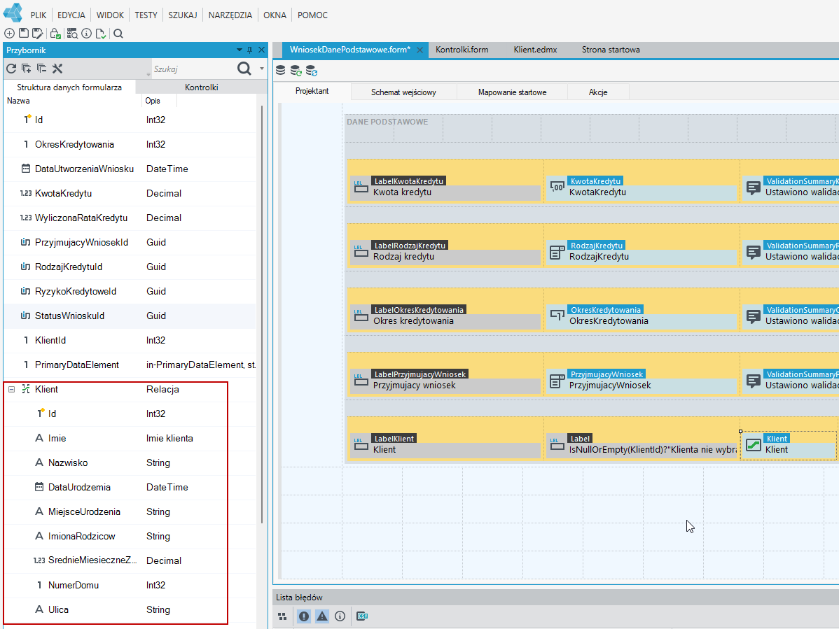Toggle the errors filter in Lista błędów
The image size is (839, 629).
pyautogui.click(x=304, y=616)
